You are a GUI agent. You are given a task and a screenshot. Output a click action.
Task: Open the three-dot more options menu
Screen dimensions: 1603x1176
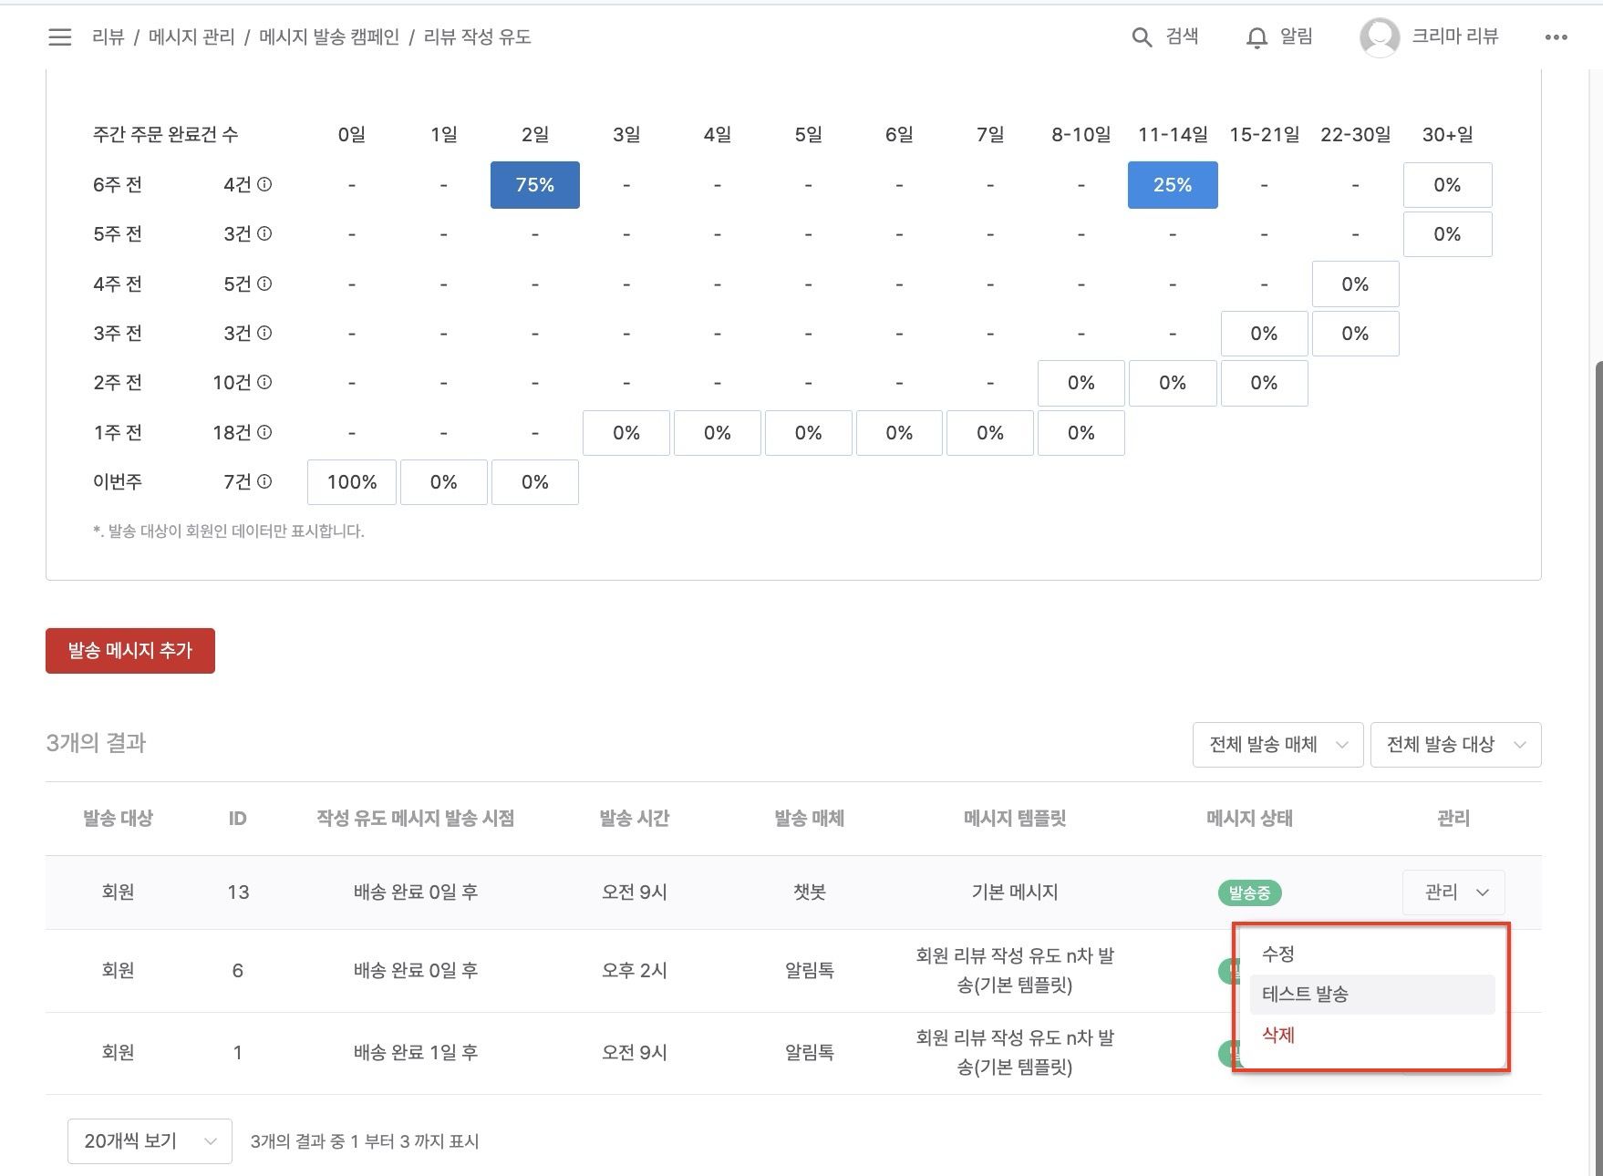[1556, 37]
